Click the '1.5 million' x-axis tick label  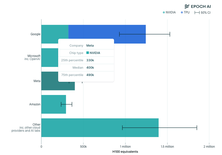tap(167, 147)
